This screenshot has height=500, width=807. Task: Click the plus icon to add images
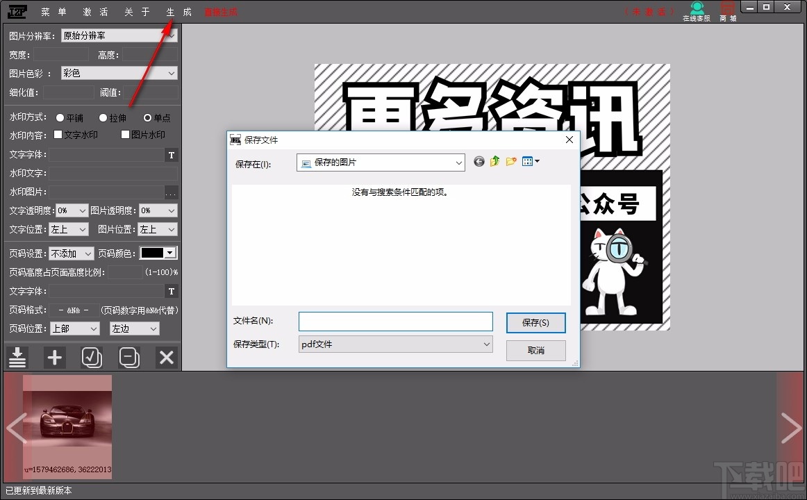[55, 357]
